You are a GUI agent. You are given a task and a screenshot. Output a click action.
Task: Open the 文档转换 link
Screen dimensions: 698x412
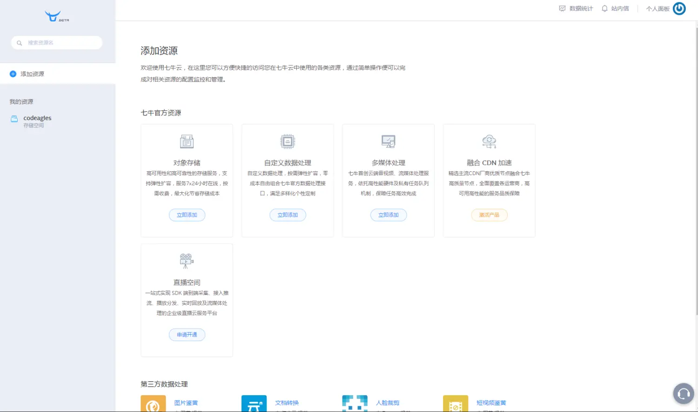pyautogui.click(x=287, y=403)
